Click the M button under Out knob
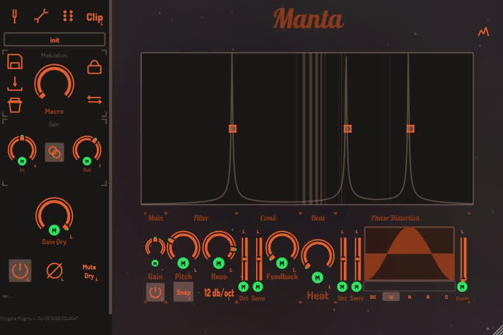 point(87,161)
